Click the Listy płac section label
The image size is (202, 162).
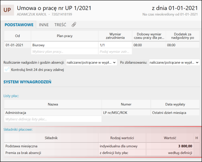[x=11, y=96]
